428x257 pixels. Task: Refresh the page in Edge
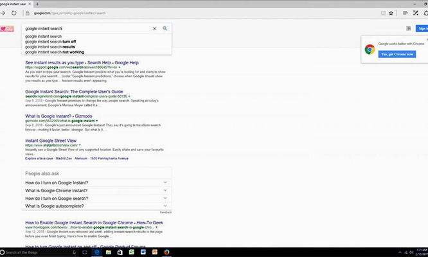coord(13,13)
